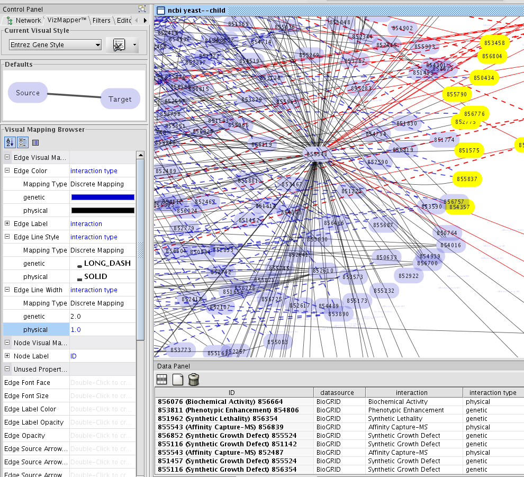Sort properties alphabetically A-Z icon

coord(10,142)
